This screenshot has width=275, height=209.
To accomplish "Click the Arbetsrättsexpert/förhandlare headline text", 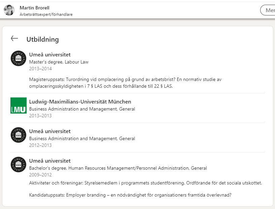I will (46, 14).
